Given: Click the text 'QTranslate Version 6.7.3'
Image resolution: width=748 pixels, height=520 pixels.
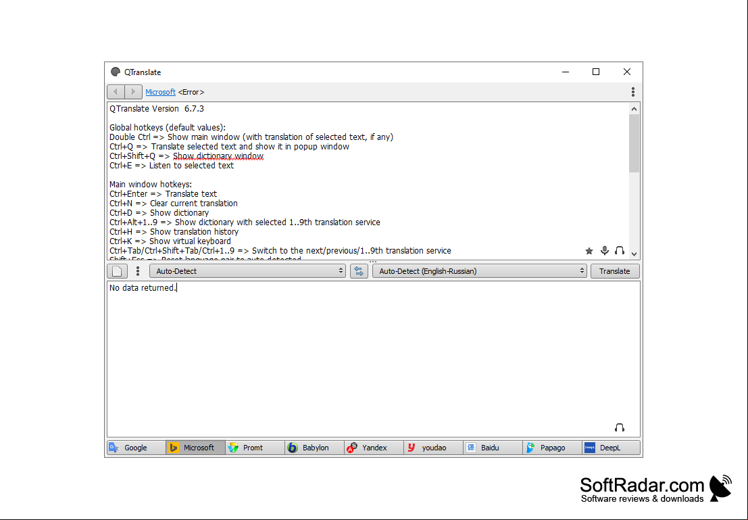Looking at the screenshot, I should click(x=157, y=109).
